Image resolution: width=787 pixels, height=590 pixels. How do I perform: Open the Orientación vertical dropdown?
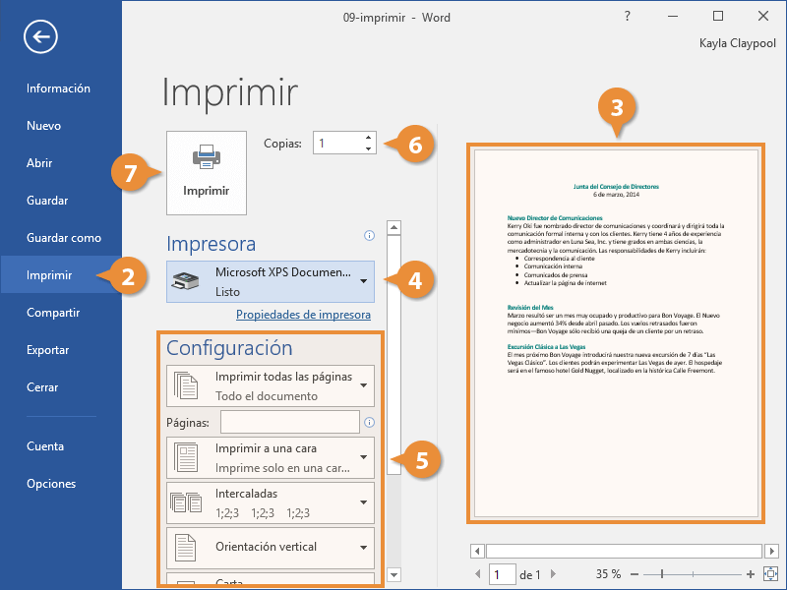coord(364,548)
